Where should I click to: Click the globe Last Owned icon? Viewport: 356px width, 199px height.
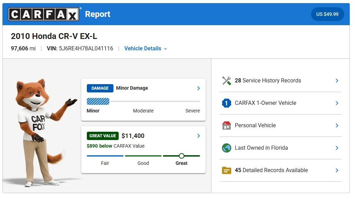coord(226,148)
